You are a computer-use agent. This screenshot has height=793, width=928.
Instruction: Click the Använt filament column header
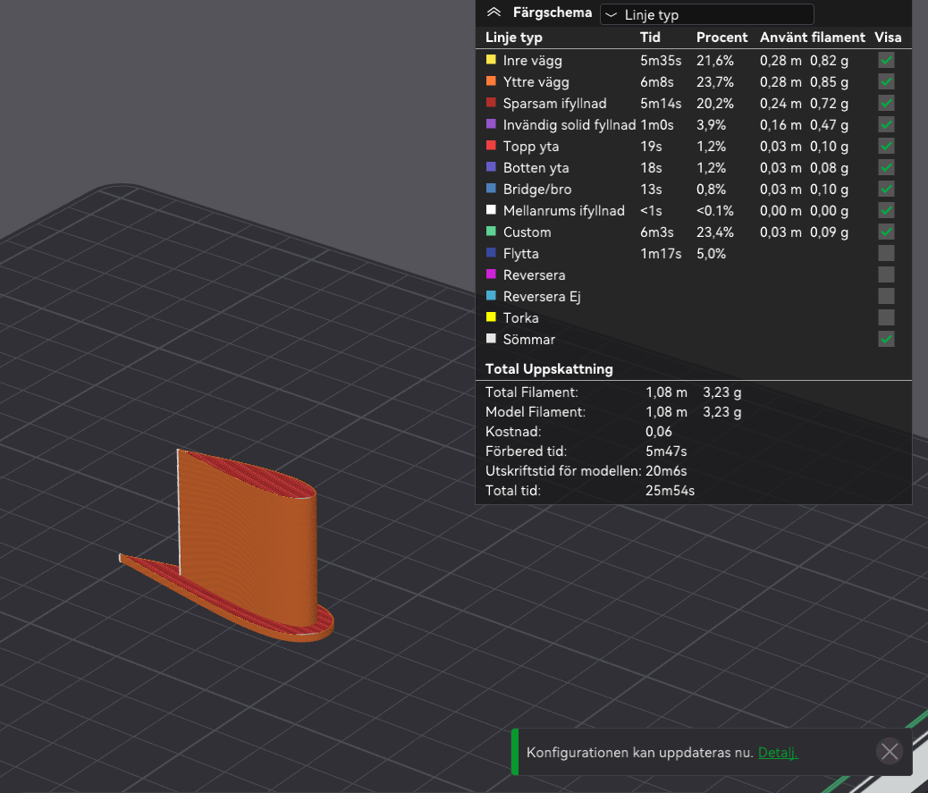click(812, 38)
